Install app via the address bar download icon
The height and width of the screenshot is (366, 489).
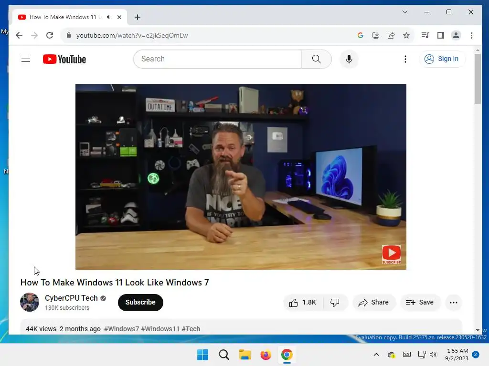point(376,35)
